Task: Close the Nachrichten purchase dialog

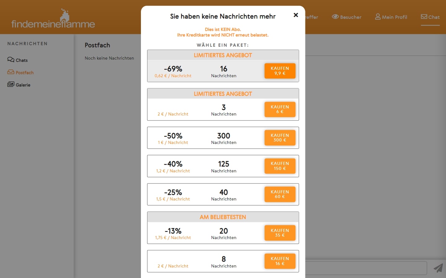Action: 296,15
